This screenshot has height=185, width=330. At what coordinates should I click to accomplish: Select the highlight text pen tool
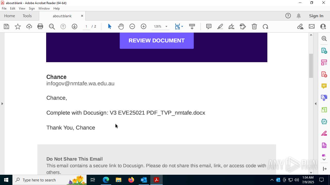point(220,26)
